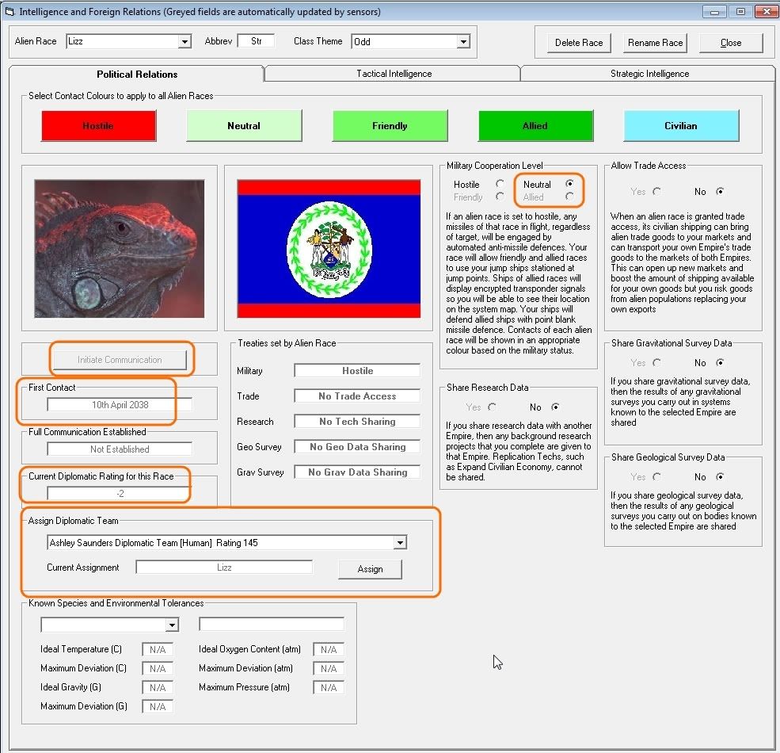The height and width of the screenshot is (753, 780).
Task: Click the Maximum Pressure (atm) value field
Action: click(329, 687)
